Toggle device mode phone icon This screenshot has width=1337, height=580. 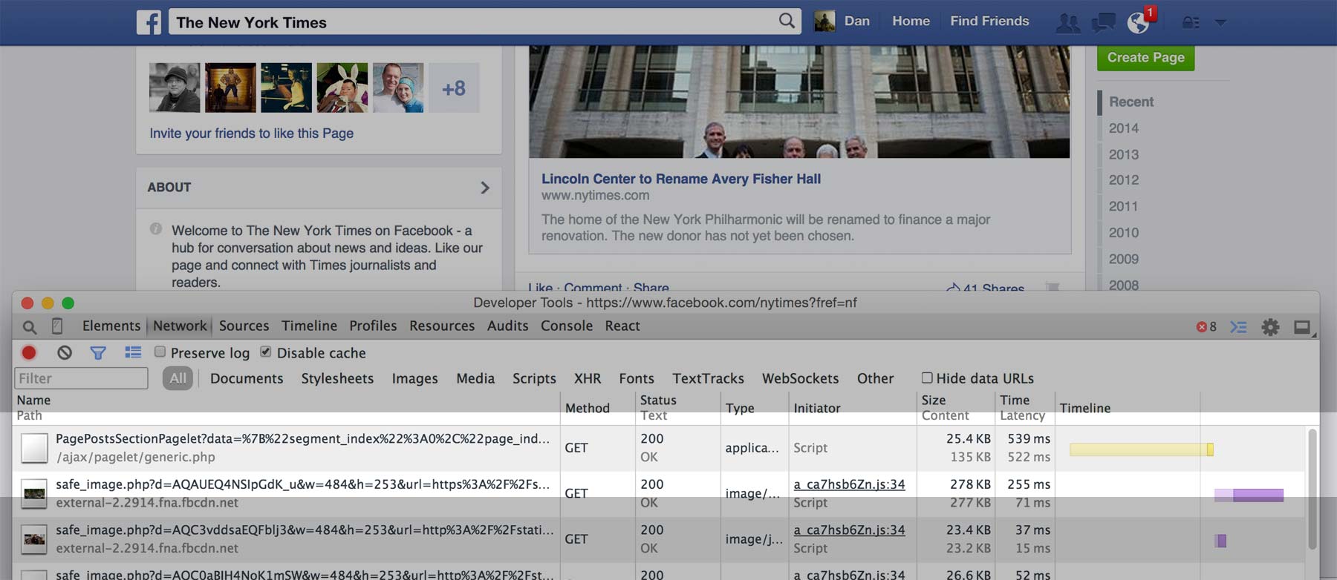coord(57,326)
